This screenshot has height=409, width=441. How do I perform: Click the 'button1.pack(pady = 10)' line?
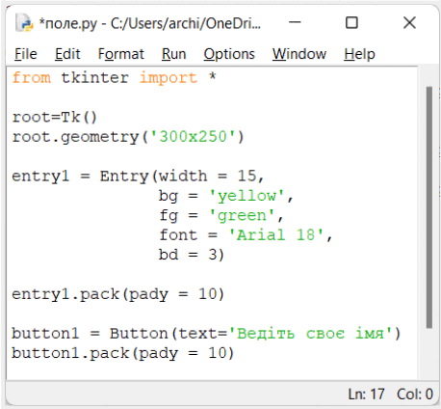[123, 353]
